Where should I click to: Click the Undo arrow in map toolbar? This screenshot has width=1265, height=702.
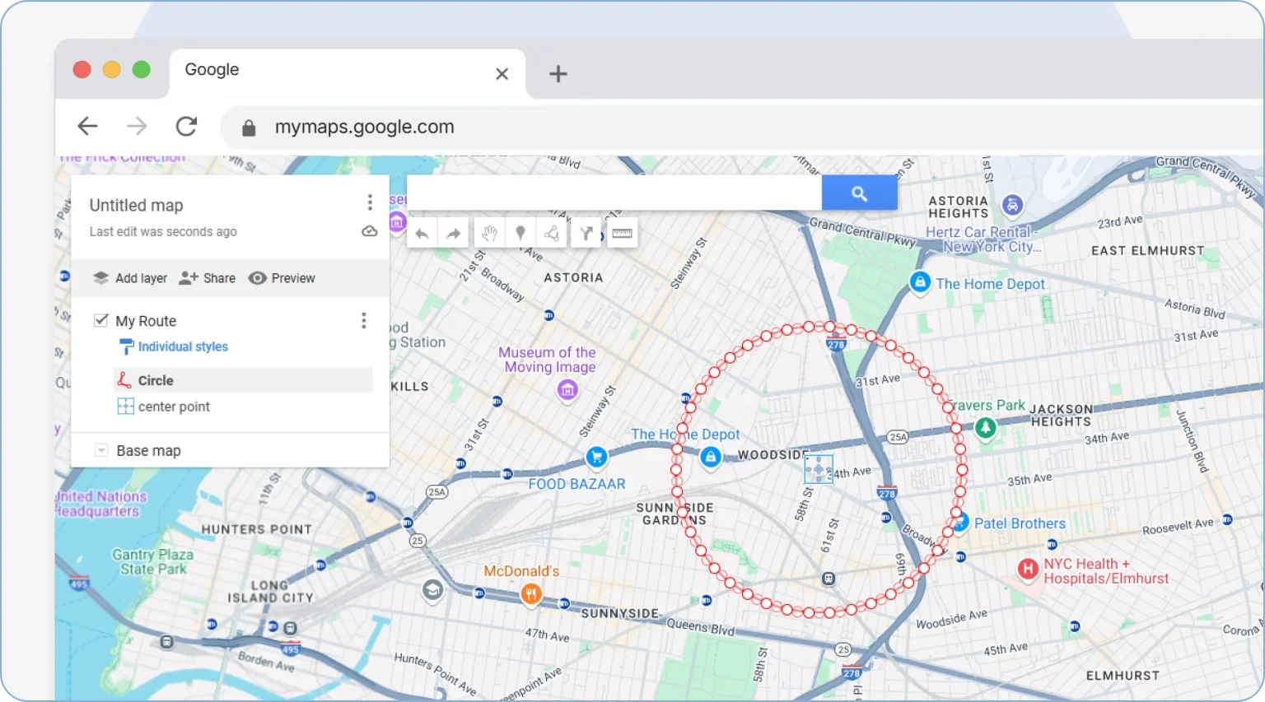(x=422, y=234)
